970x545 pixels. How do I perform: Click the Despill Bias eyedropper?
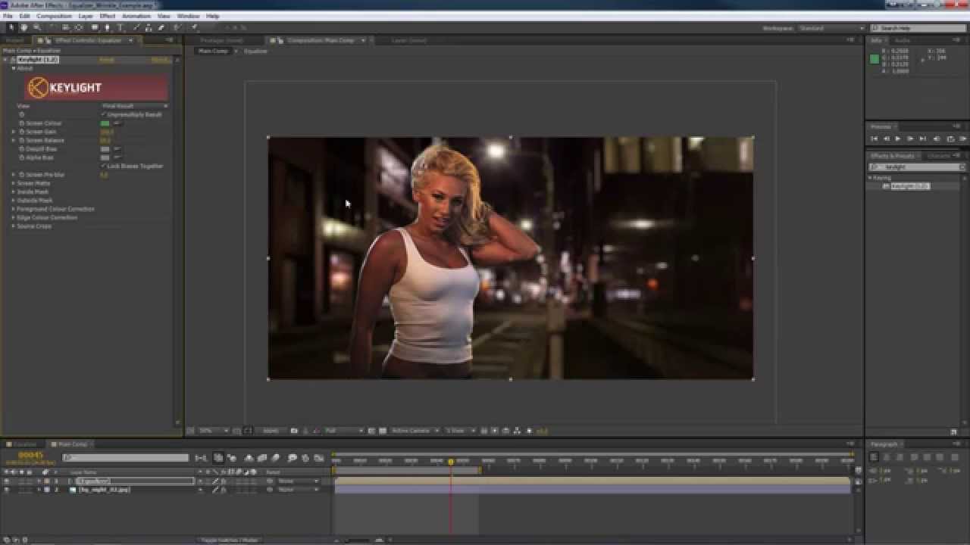[x=117, y=149]
